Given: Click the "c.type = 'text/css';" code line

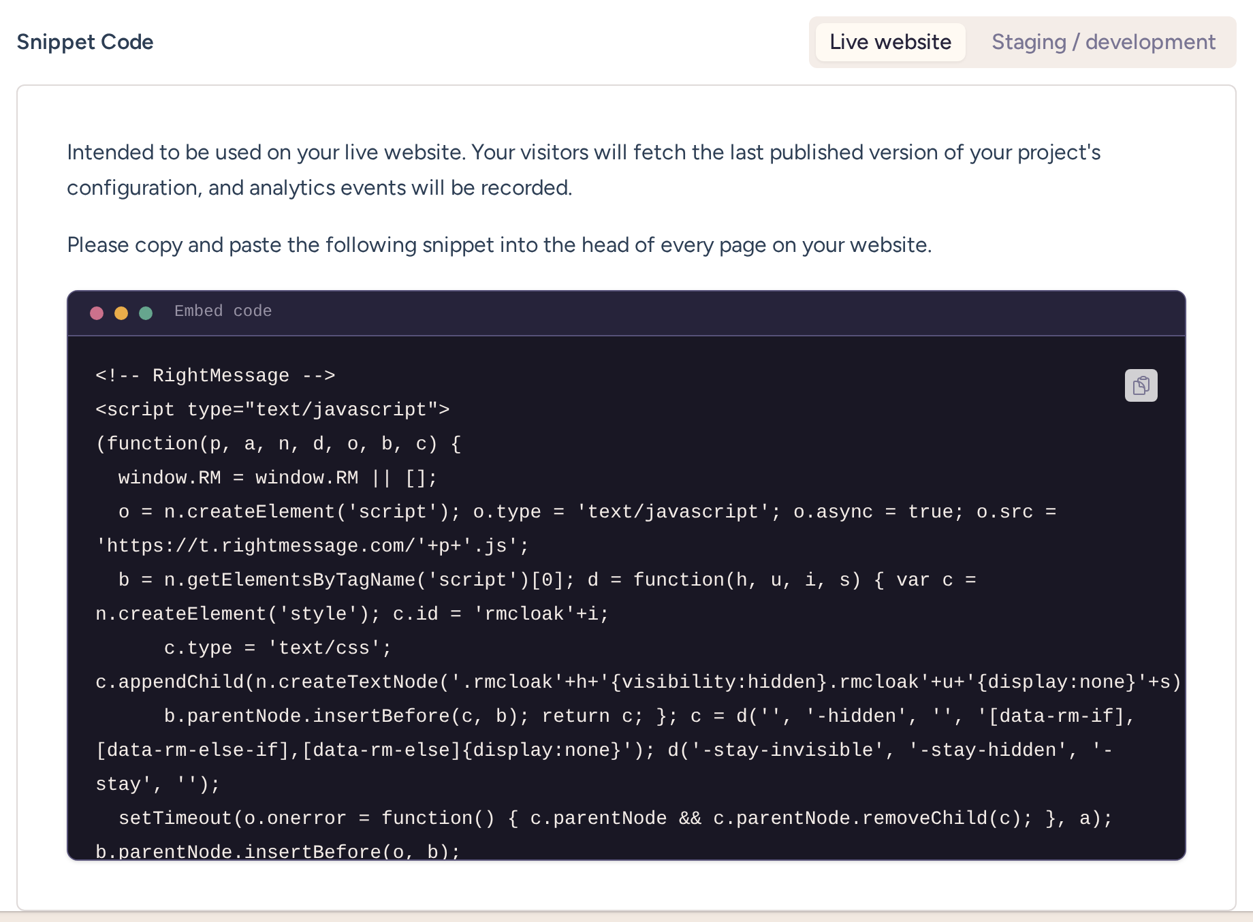Looking at the screenshot, I should (x=278, y=648).
